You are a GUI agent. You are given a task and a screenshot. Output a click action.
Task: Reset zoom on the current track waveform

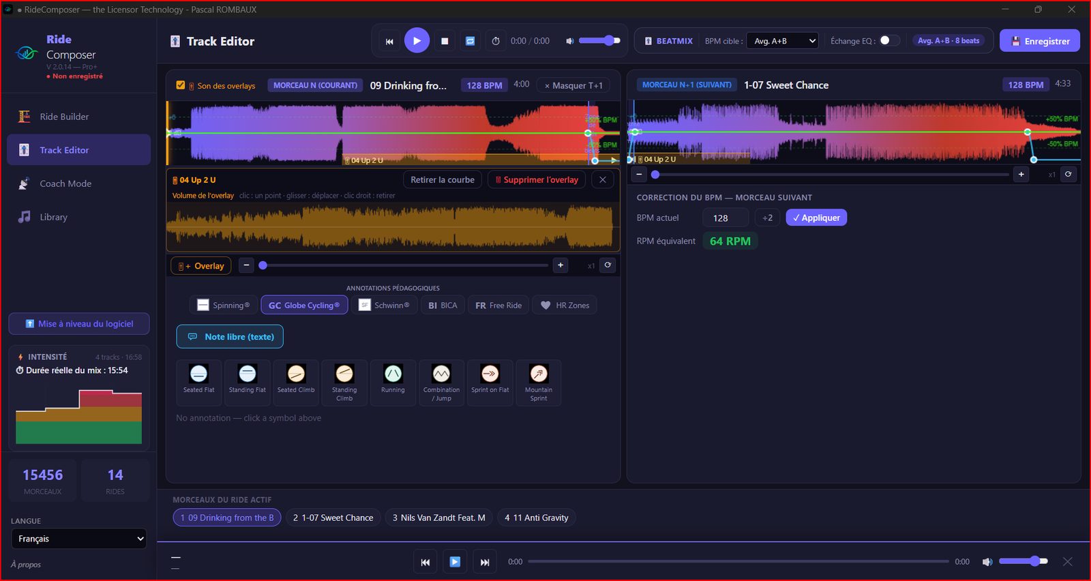pyautogui.click(x=608, y=265)
